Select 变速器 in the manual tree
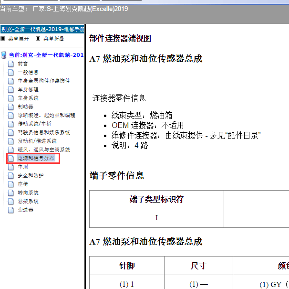This screenshot has width=289, height=289. tap(25, 210)
